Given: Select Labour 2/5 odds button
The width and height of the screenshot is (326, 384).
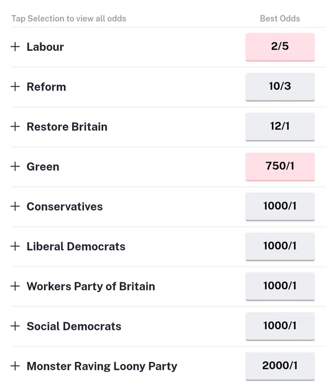Looking at the screenshot, I should (280, 47).
